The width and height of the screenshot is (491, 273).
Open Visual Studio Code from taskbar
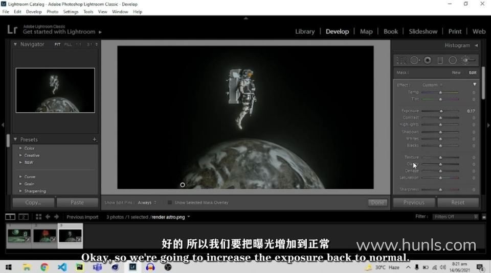pos(62,267)
